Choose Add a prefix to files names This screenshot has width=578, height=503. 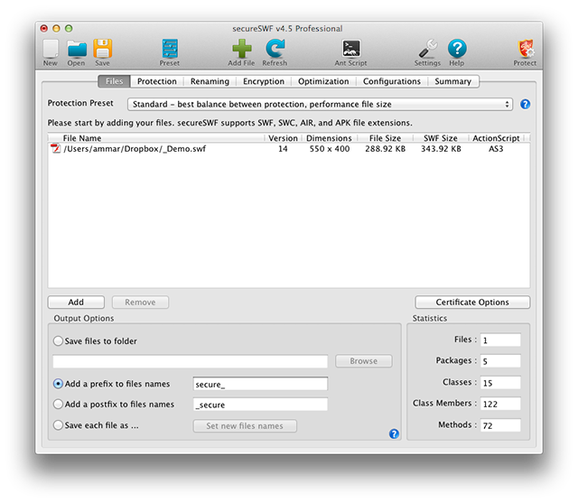(x=59, y=384)
